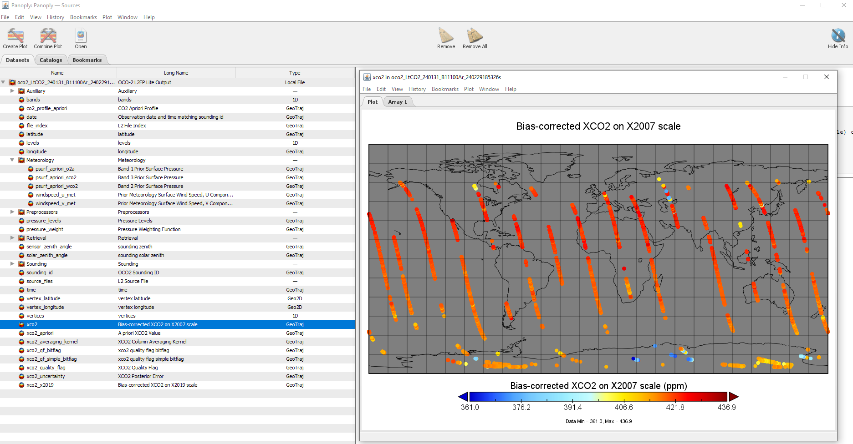The height and width of the screenshot is (444, 853).
Task: Click the file icon of oco2_LtCO2 dataset
Action: 12,82
